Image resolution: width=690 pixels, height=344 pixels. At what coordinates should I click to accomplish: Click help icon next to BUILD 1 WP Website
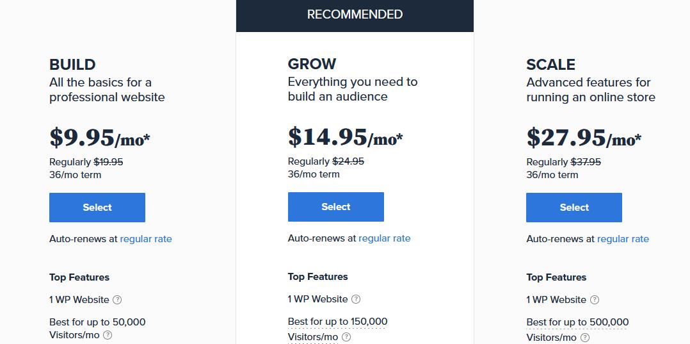click(117, 300)
